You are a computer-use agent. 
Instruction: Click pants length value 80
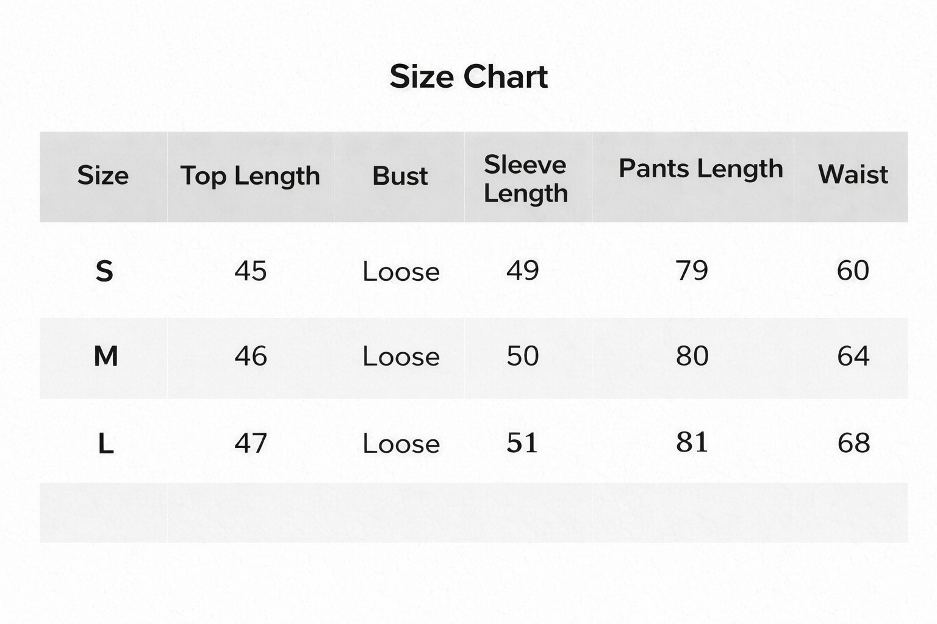(x=692, y=356)
